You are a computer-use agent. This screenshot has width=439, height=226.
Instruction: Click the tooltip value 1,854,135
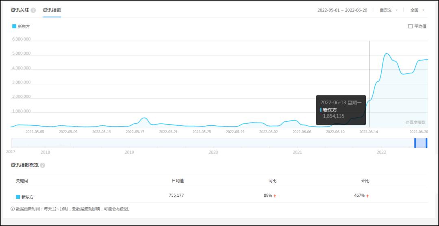(x=334, y=116)
